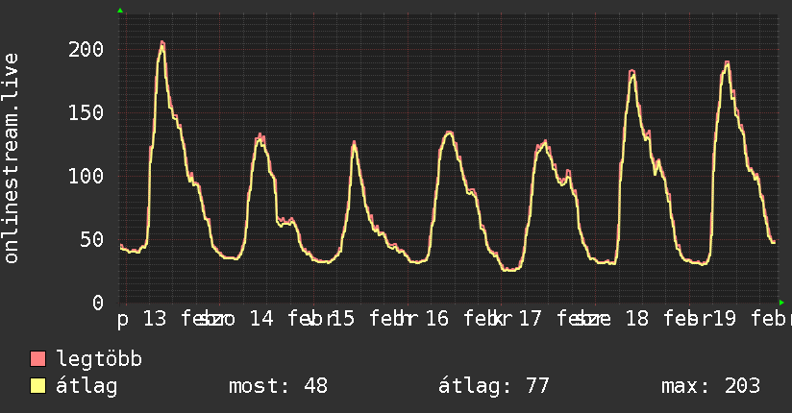792x413 pixels.
Task: Click the x-axis date label 18
Action: pyautogui.click(x=636, y=319)
